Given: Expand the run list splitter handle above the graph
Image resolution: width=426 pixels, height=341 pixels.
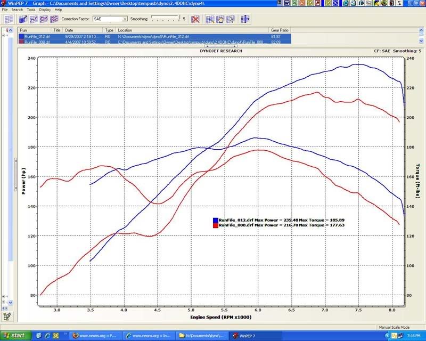Looking at the screenshot, I should (220, 46).
